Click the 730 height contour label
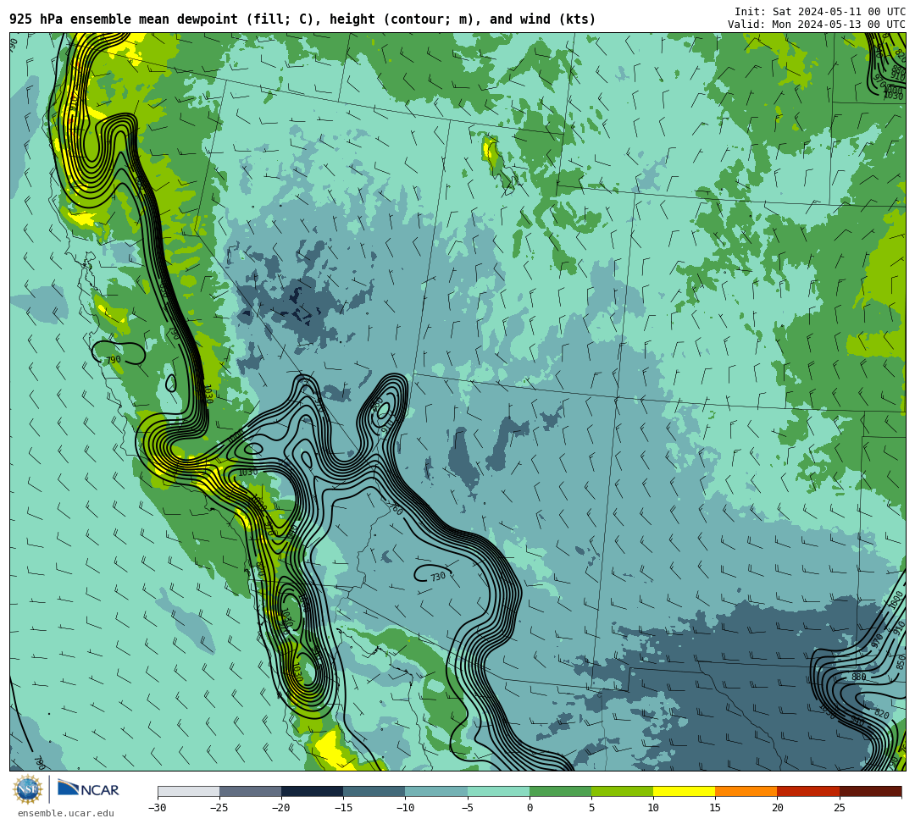This screenshot has height=824, width=915. pos(438,576)
